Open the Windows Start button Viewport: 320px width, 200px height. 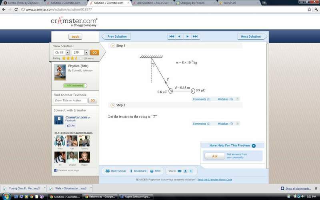click(x=6, y=196)
